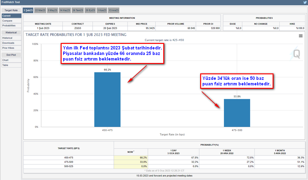Click the %100,0 hike probability value
This screenshot has width=308, height=180.
point(300,28)
